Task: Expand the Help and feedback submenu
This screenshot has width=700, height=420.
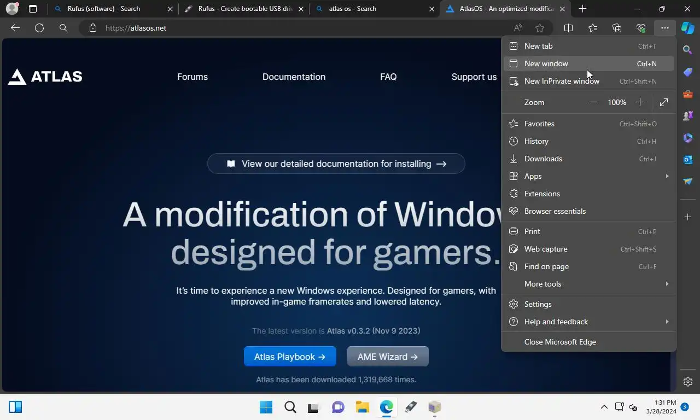Action: point(588,322)
